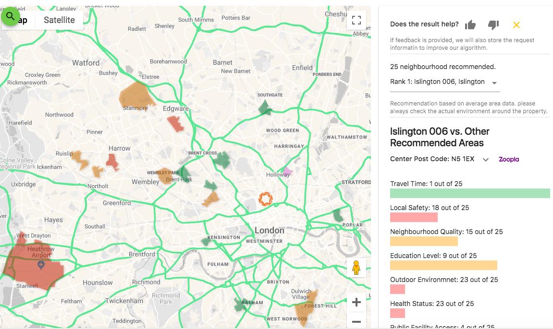Open the Center Post Code dropdown
This screenshot has width=553, height=329.
(485, 159)
